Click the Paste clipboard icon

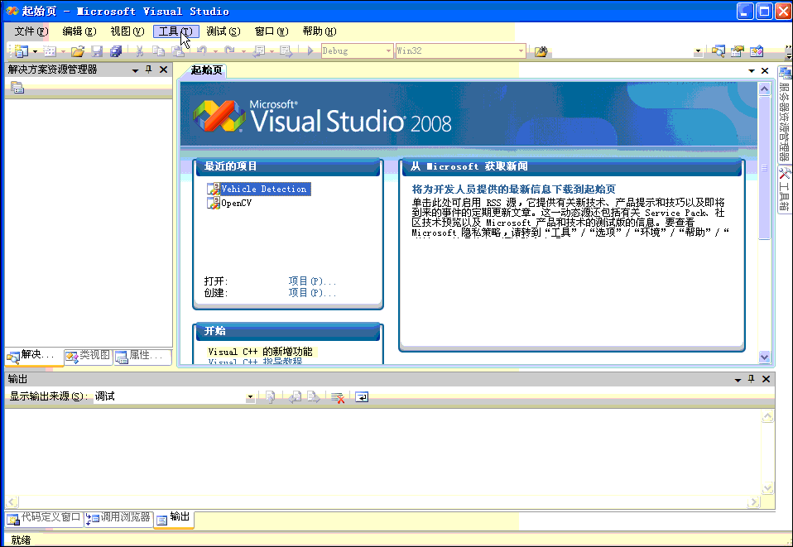pos(177,51)
